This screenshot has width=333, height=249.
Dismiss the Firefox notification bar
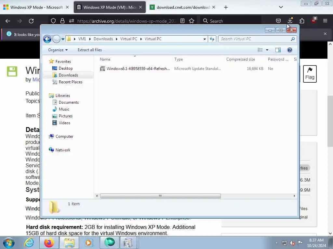tap(325, 34)
